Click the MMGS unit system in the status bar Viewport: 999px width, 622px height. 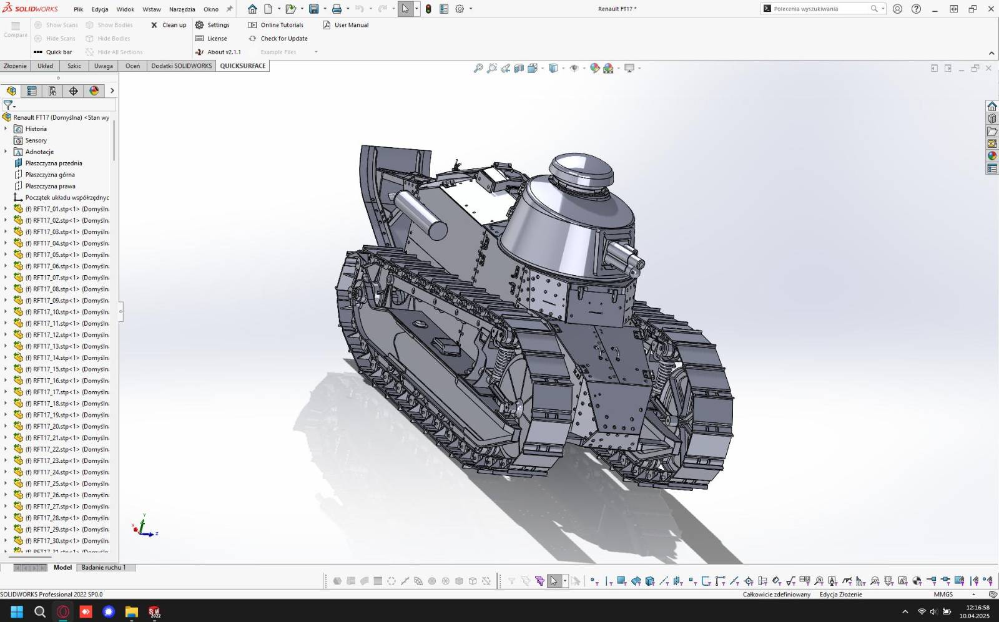coord(943,595)
